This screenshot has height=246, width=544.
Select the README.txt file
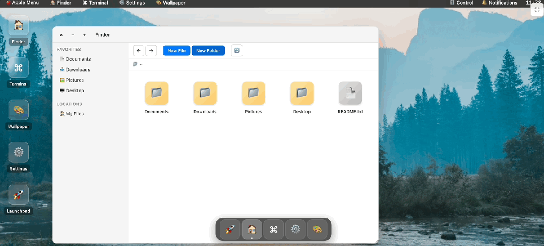tap(350, 93)
